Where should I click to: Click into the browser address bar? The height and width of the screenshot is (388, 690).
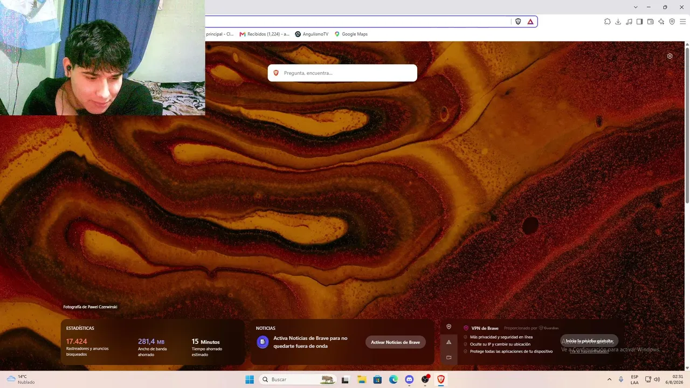pos(358,22)
